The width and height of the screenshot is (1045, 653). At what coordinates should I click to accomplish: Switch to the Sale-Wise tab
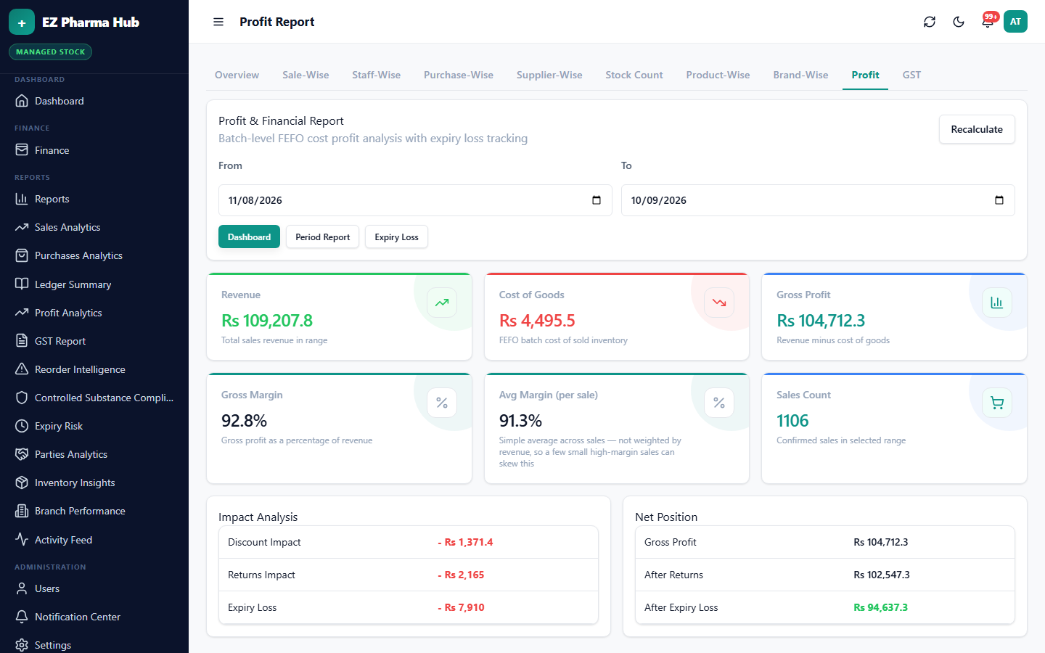(306, 75)
